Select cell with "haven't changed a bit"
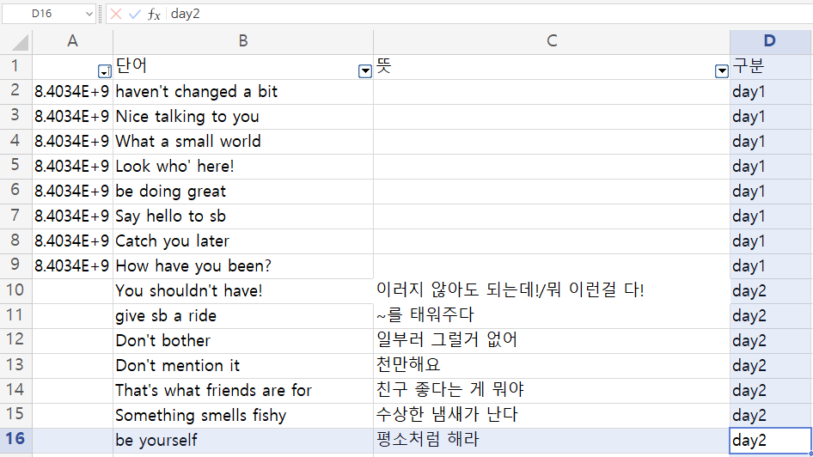The height and width of the screenshot is (457, 813). pyautogui.click(x=243, y=91)
